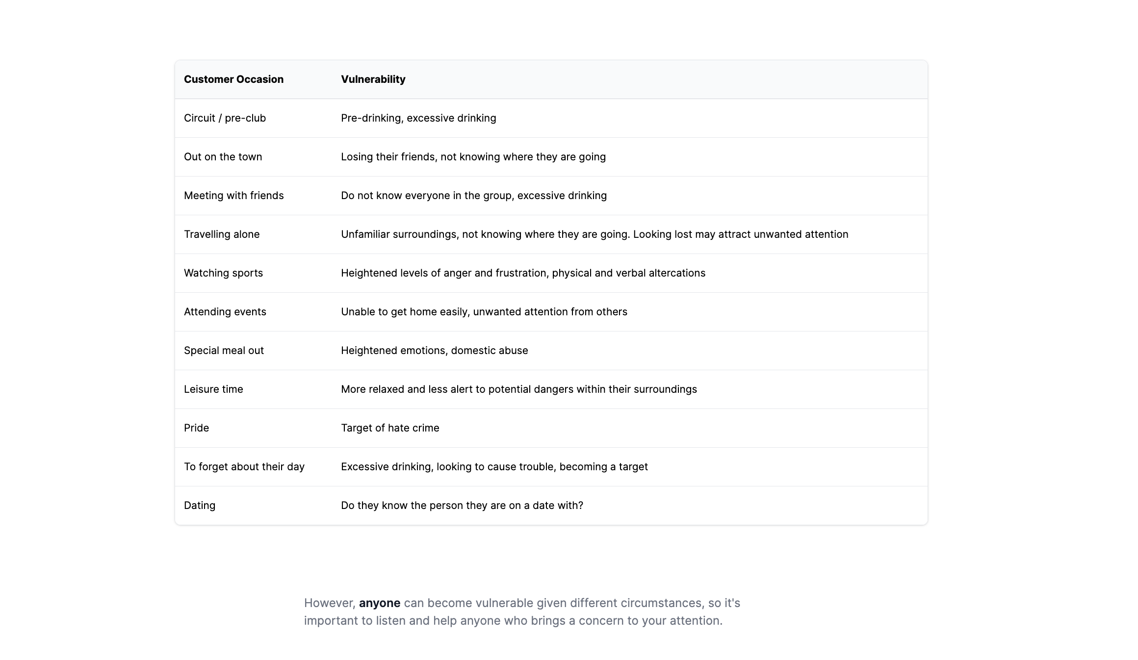
Task: Click the Losing their friends vulnerability text
Action: click(473, 157)
